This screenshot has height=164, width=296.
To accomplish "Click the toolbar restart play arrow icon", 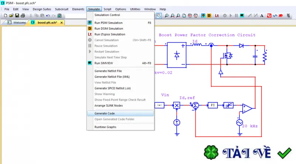I will 231,16.
